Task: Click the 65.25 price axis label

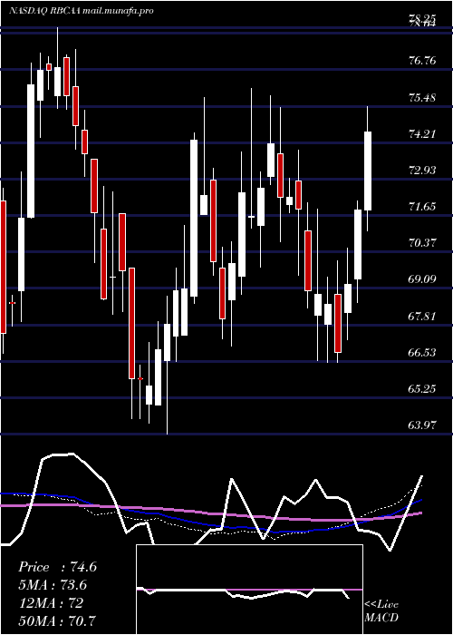Action: coord(423,389)
